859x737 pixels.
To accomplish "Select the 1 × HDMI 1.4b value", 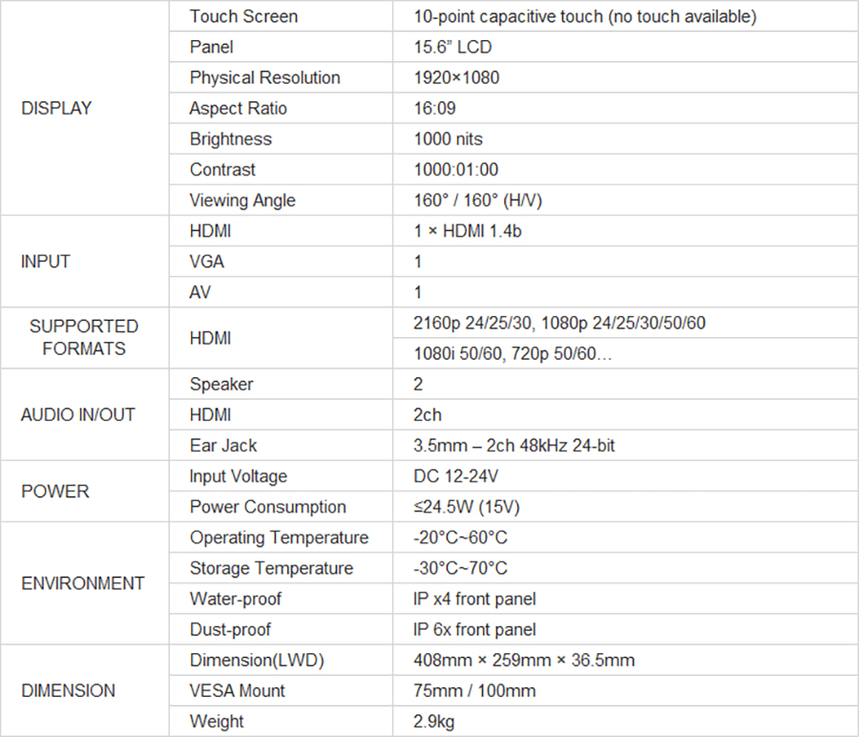I will [468, 231].
